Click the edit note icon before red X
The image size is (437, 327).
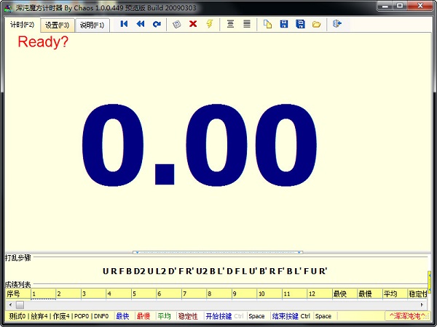click(176, 24)
